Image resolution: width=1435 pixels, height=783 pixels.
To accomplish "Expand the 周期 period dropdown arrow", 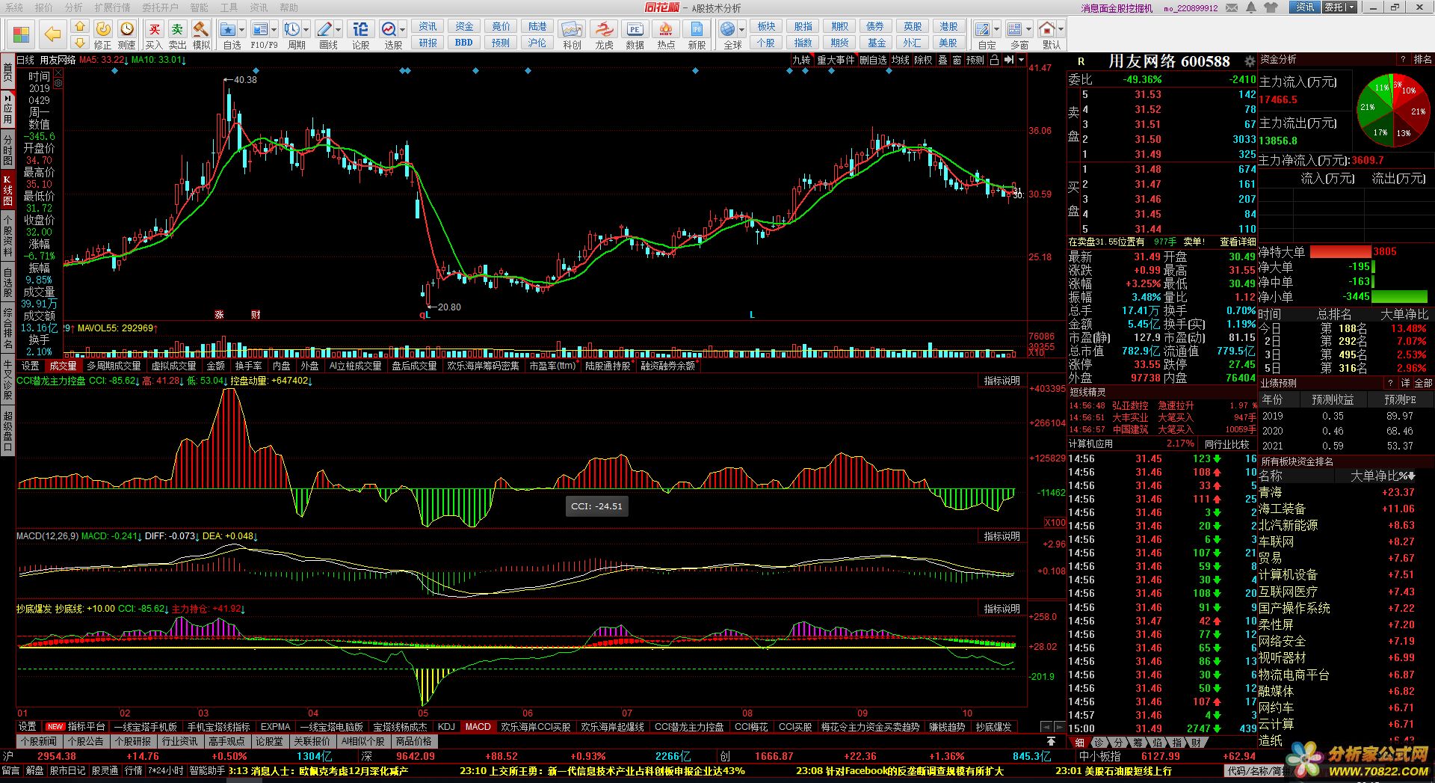I will click(x=306, y=30).
